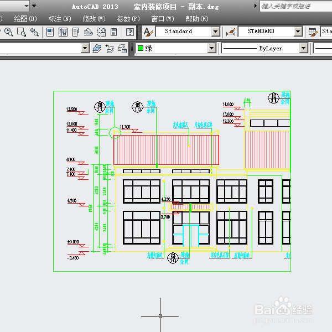Open the Dimension Style manager icon
This screenshot has height=332, width=332.
point(231,32)
